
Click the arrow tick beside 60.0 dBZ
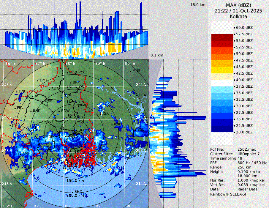pos(235,28)
